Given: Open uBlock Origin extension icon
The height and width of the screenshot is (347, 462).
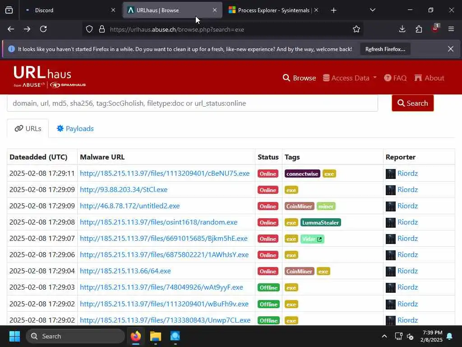Looking at the screenshot, I should pos(435,28).
